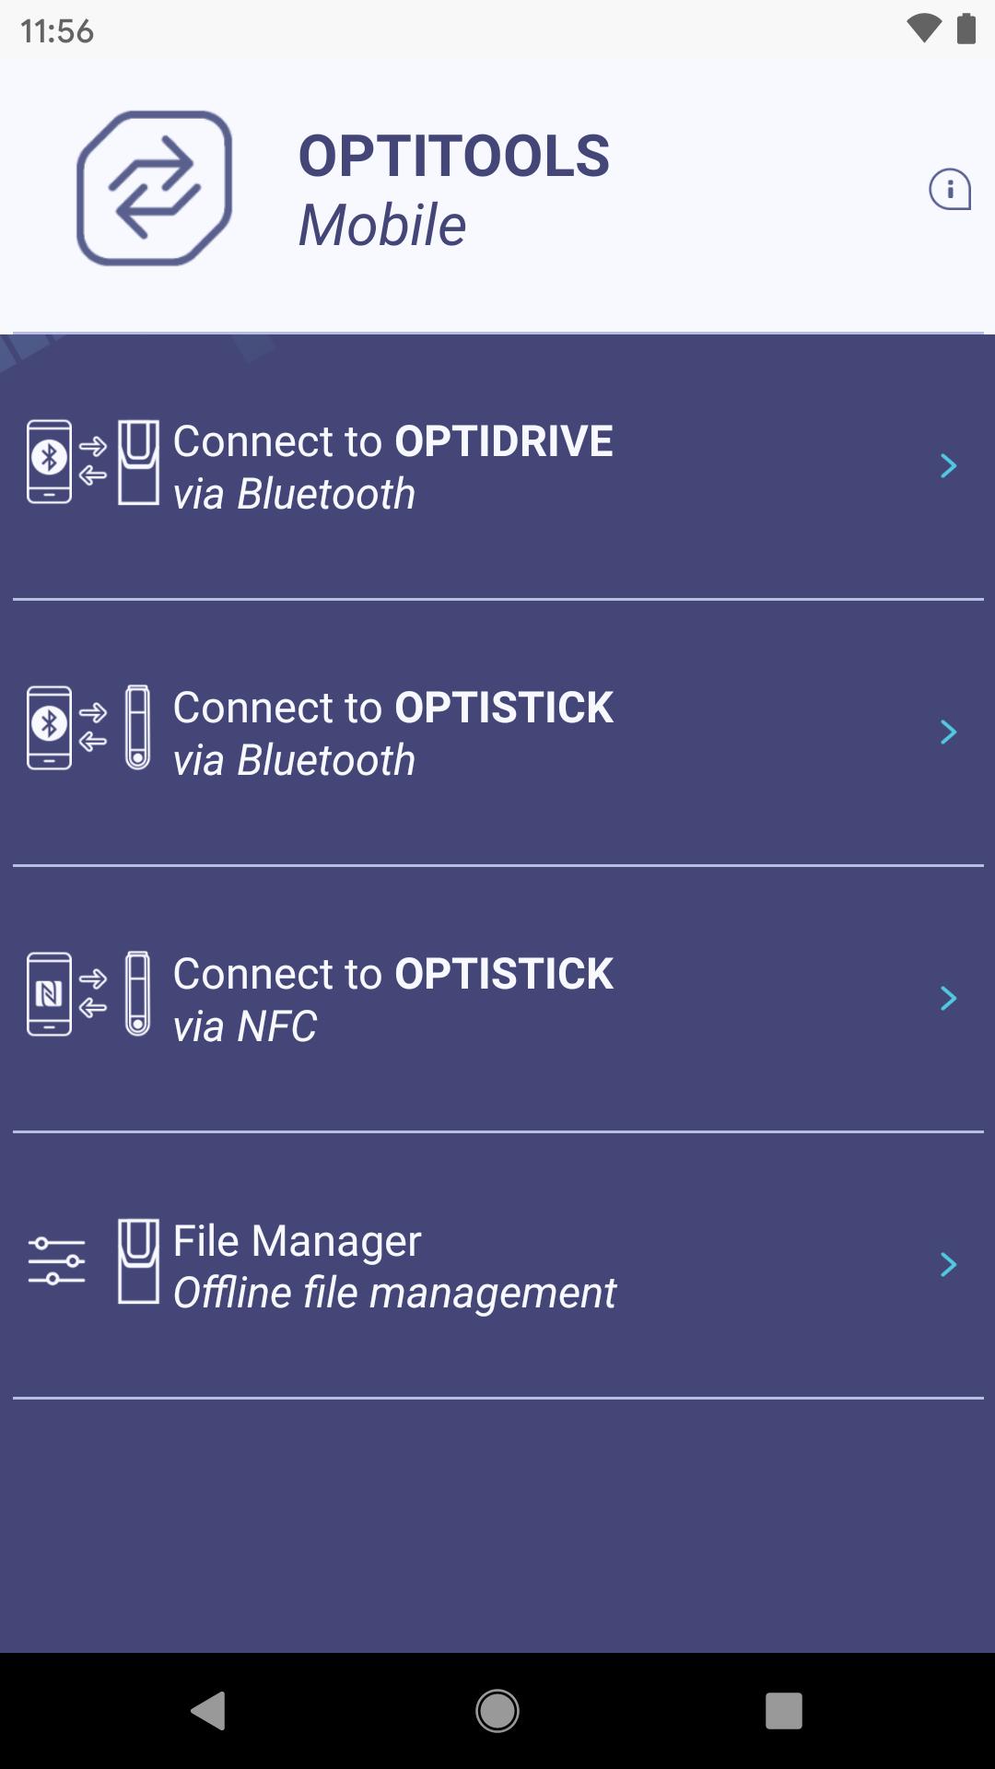Tap the Optistick device icon in Bluetooth row

coord(137,728)
